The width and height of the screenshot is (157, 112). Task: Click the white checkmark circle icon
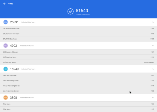[x=71, y=11]
